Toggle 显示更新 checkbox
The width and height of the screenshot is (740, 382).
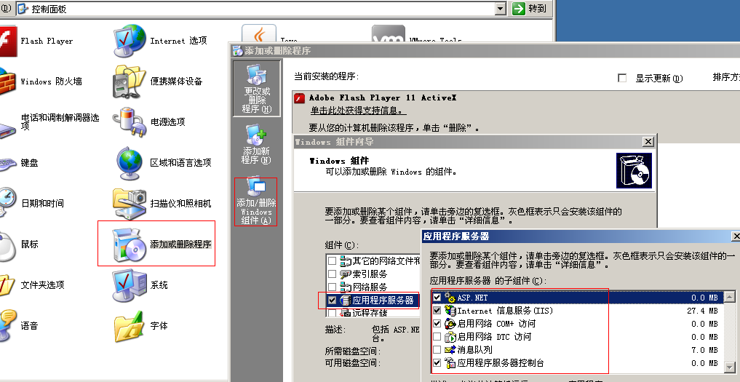point(622,79)
